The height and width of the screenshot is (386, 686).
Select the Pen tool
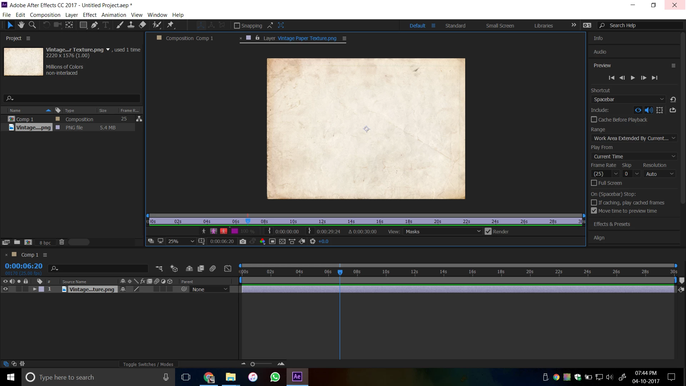[x=94, y=25]
